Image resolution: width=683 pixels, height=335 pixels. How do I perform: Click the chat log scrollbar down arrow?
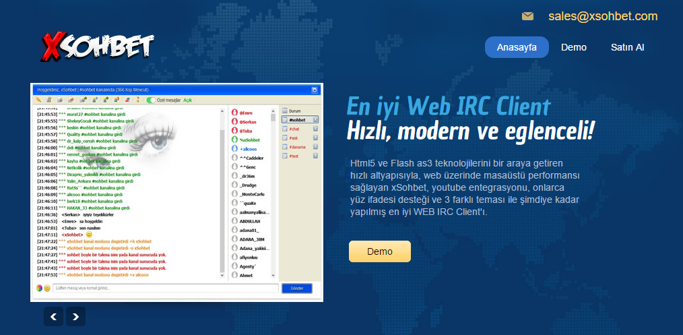222,275
